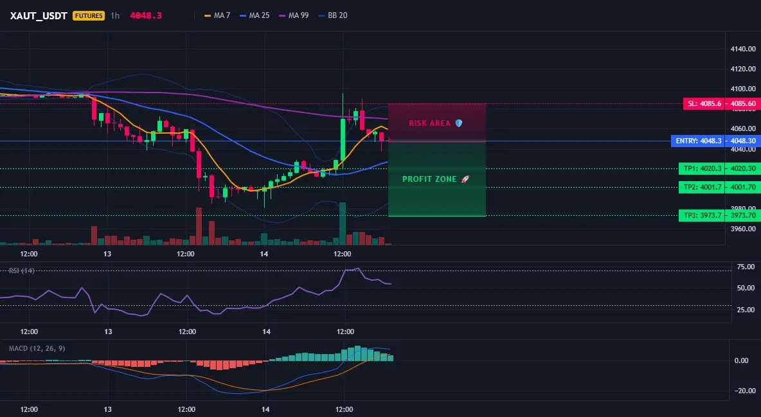Click date 14 on main chart time axis

point(264,254)
